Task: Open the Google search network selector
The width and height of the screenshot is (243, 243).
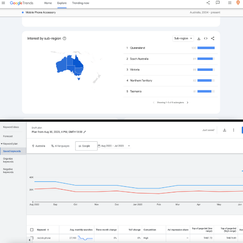Action: pos(86,146)
